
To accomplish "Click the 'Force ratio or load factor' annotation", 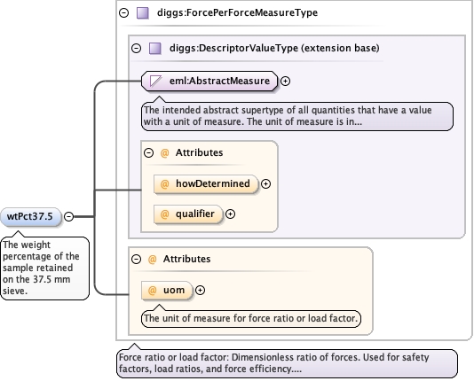I will click(x=287, y=363).
